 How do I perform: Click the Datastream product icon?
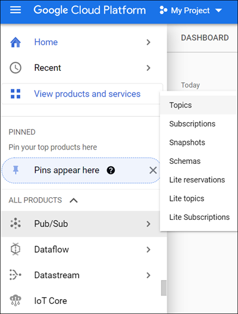pyautogui.click(x=15, y=275)
